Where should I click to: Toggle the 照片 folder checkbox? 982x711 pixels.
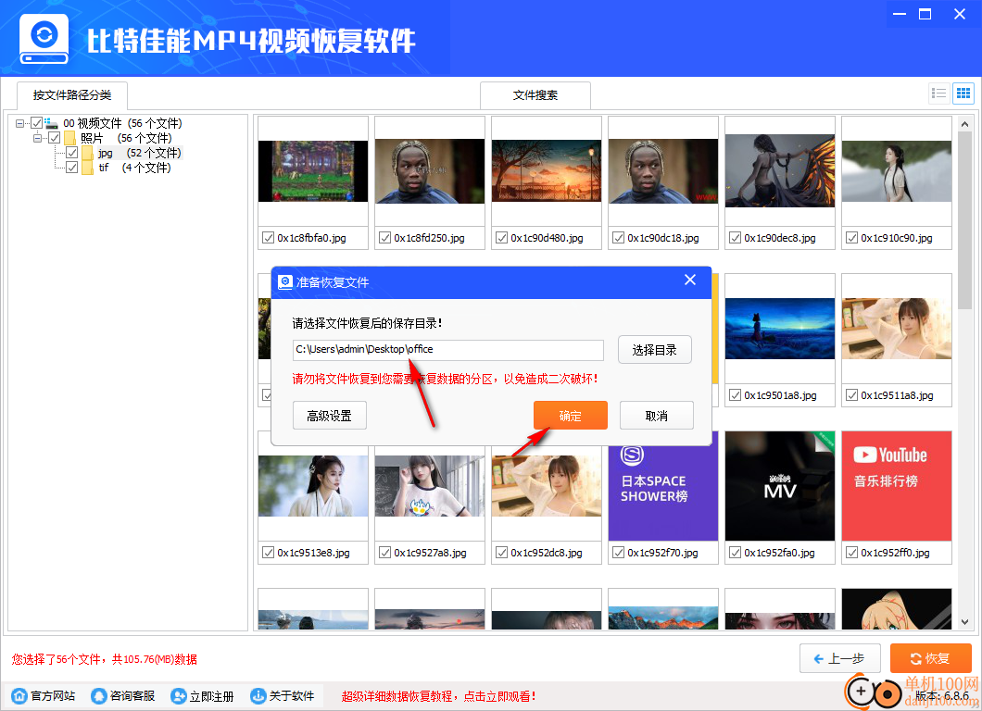click(x=55, y=138)
